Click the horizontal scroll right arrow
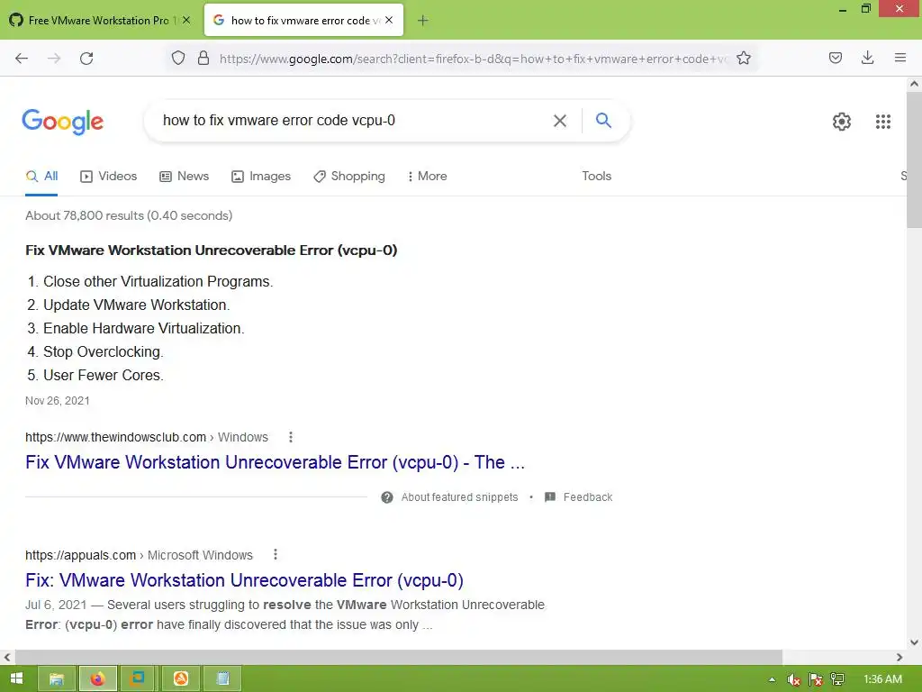922x692 pixels. click(899, 657)
